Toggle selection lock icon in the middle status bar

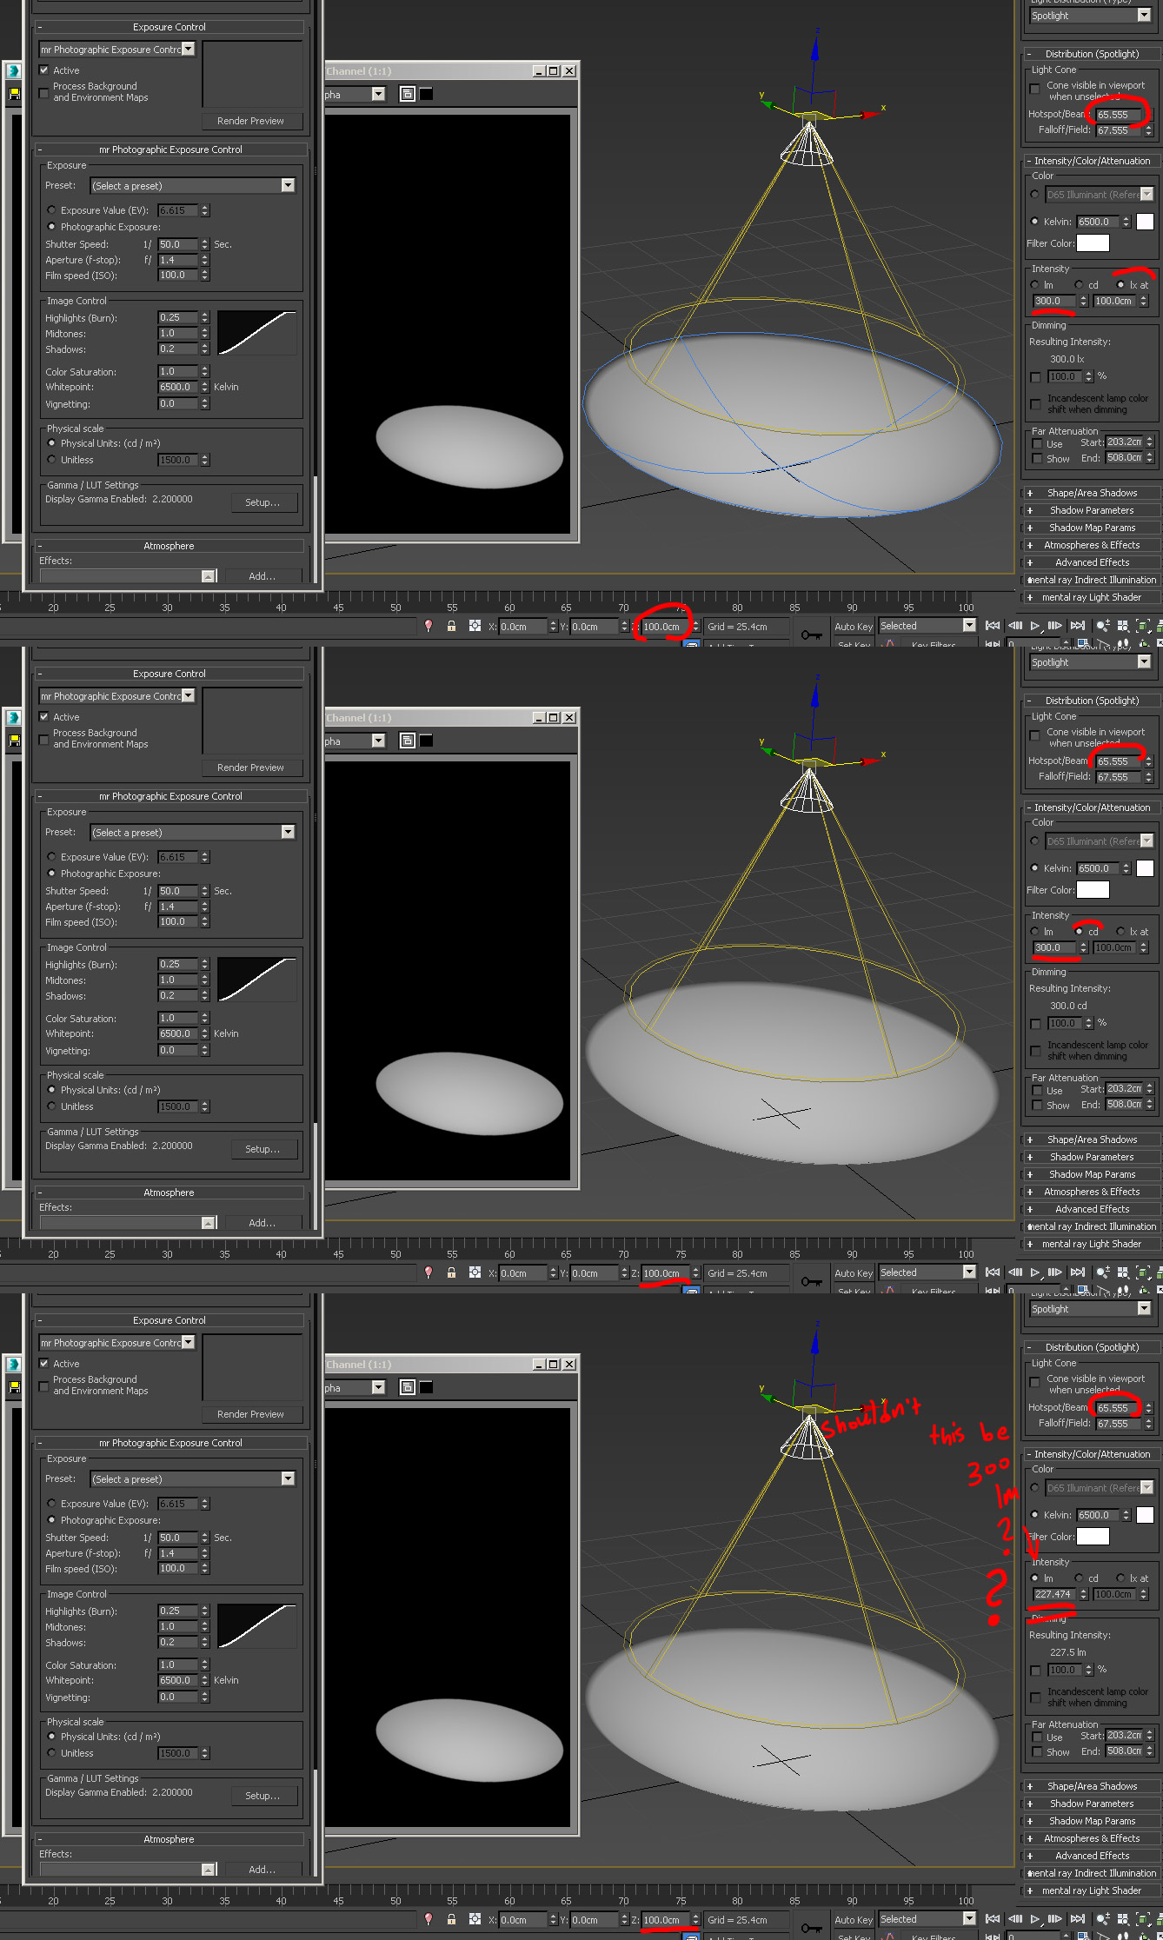click(x=451, y=1272)
